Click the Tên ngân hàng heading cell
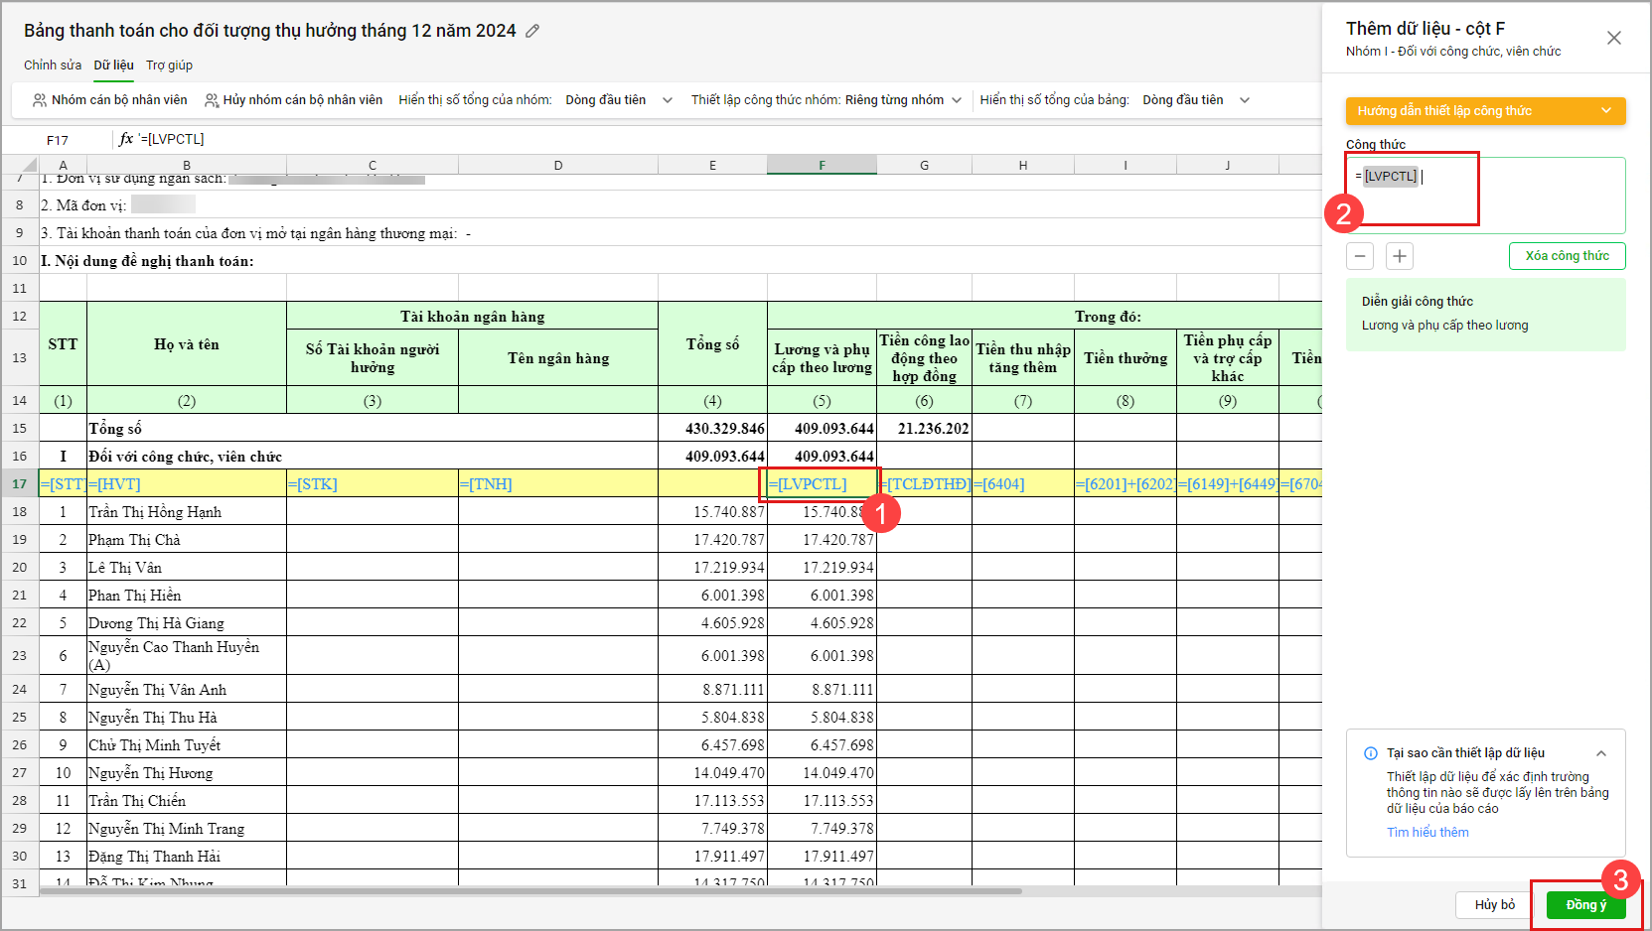1652x931 pixels. [557, 358]
